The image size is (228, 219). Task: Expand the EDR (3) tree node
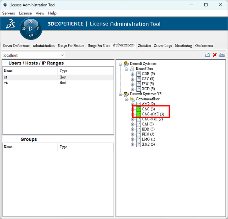(x=133, y=130)
